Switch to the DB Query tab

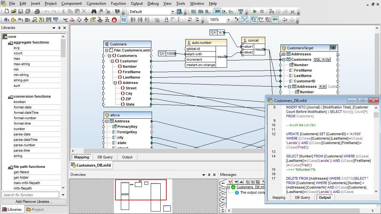pos(105,157)
